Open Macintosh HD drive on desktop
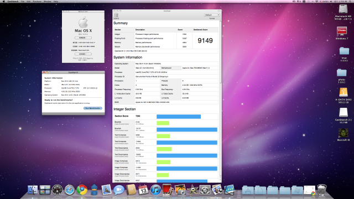 343,9
